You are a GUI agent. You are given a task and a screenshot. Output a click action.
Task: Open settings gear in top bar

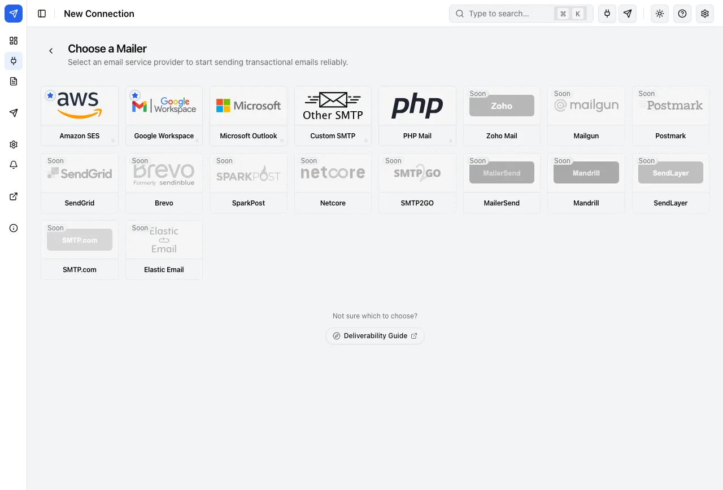click(705, 14)
